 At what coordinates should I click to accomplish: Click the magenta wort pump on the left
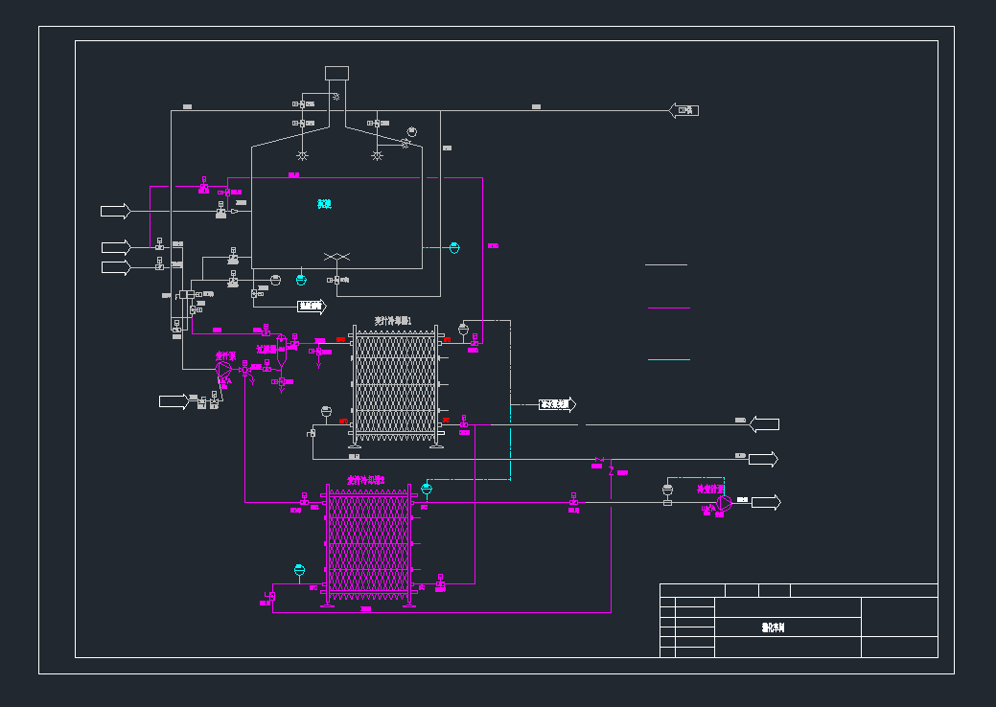point(223,370)
